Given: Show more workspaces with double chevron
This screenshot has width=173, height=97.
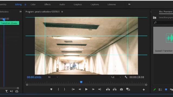Looking at the screenshot, I should 129,4.
